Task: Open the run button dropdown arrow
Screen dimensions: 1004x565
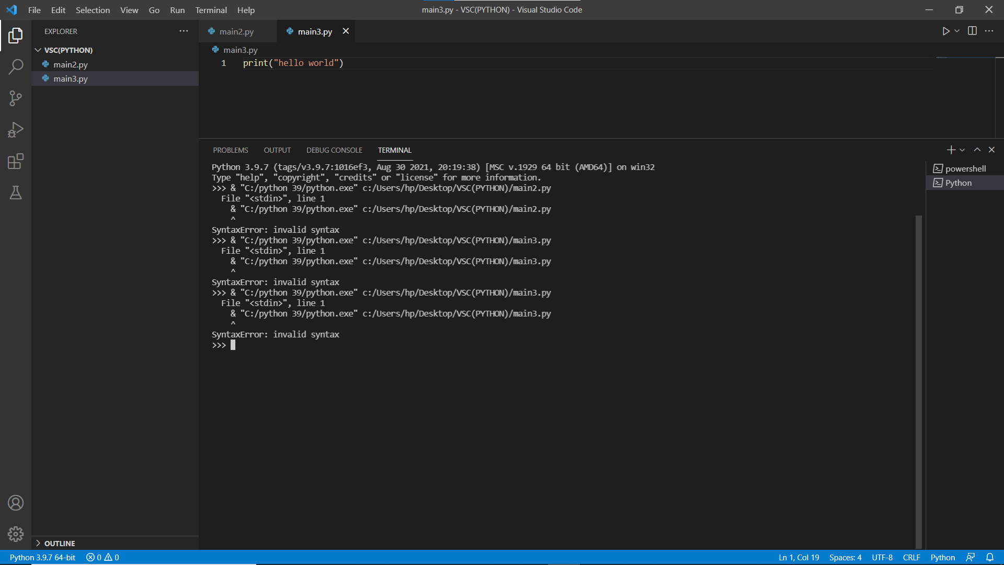Action: click(x=957, y=31)
